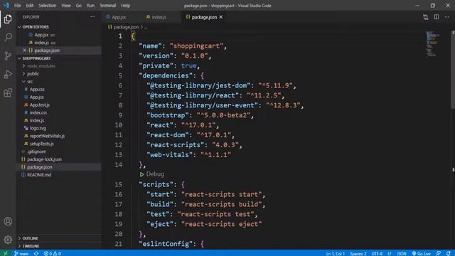Image resolution: width=455 pixels, height=256 pixels.
Task: Expand the public folder
Action: pos(59,74)
